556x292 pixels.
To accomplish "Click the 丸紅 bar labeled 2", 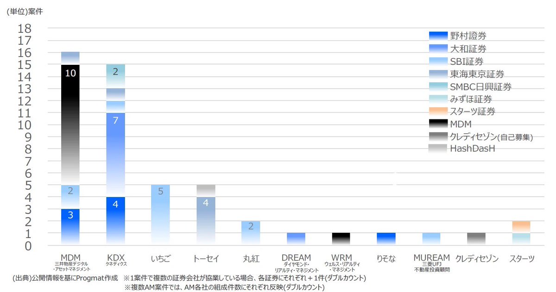I will 251,233.
